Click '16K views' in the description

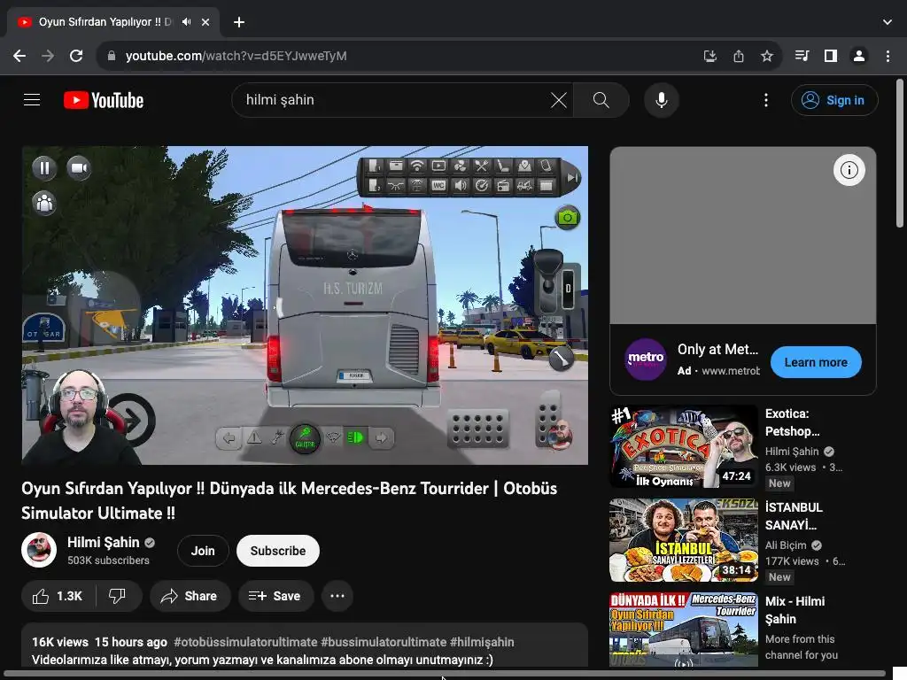tap(60, 643)
